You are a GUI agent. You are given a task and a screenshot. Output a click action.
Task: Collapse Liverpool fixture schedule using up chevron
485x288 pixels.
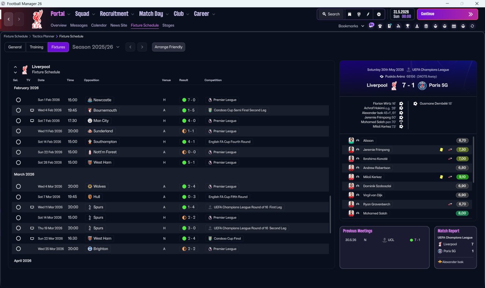16,67
